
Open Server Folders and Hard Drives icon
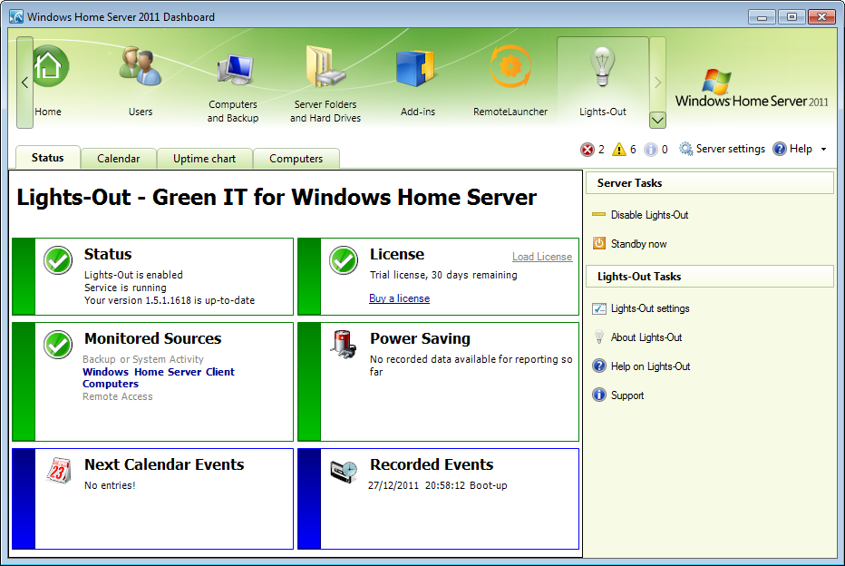point(325,66)
